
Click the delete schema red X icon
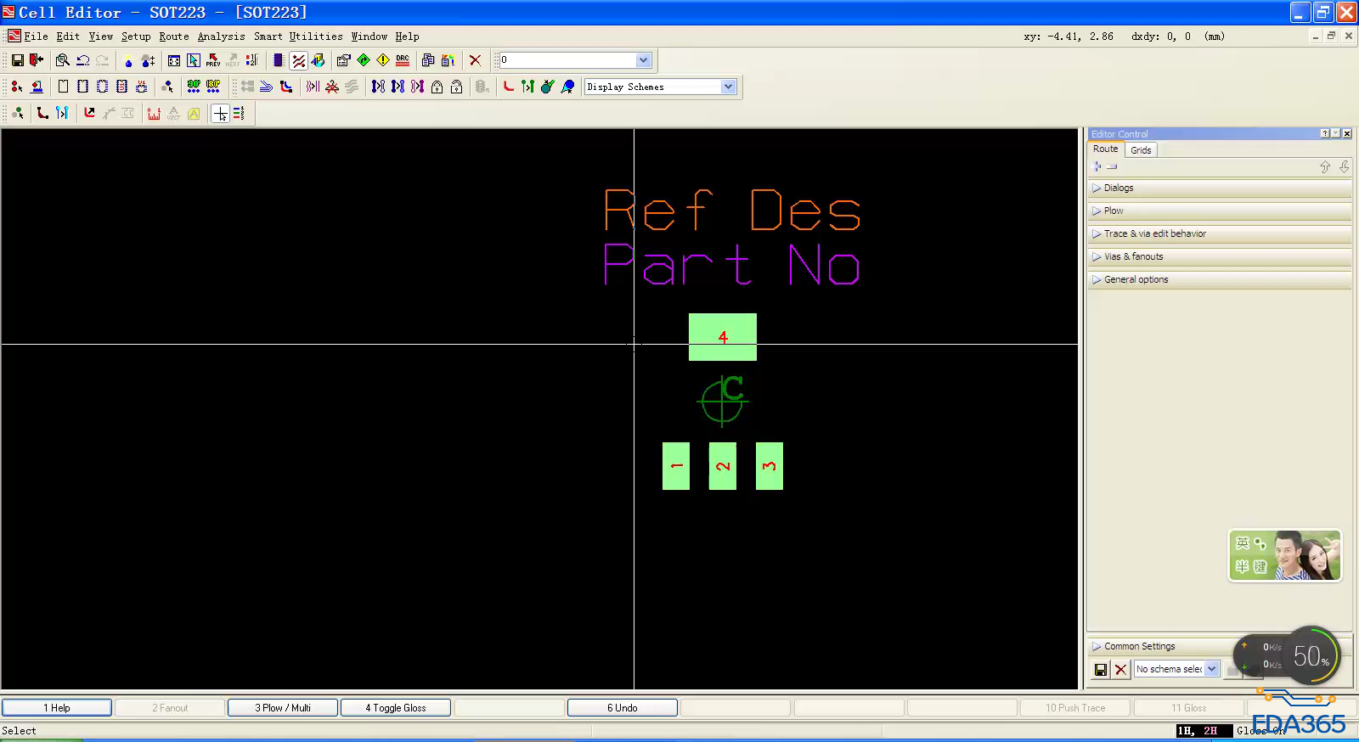(x=1120, y=670)
